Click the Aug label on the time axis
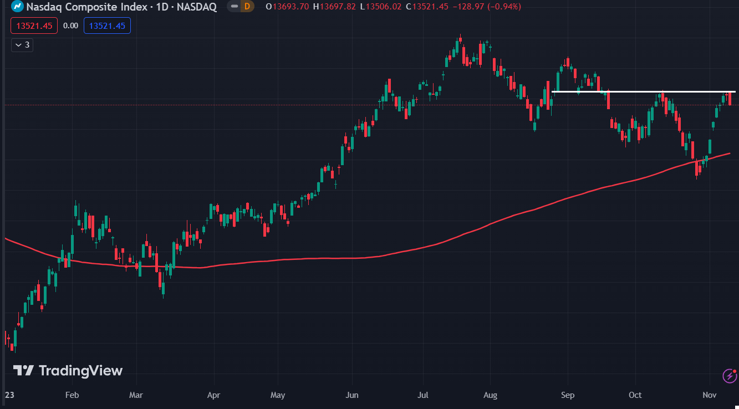 click(490, 395)
